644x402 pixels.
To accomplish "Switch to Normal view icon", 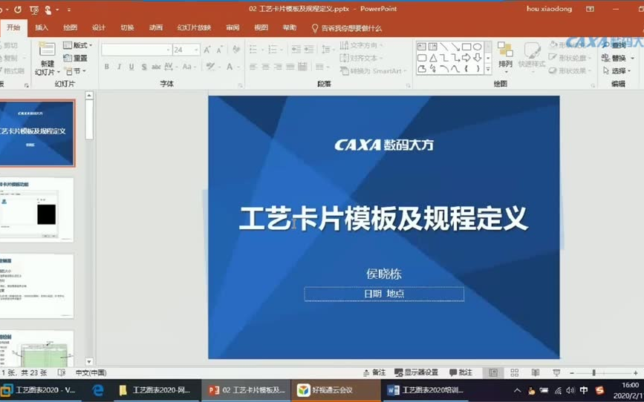I will click(x=493, y=372).
